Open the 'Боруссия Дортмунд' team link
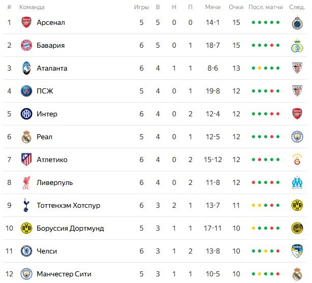312x283 pixels. coord(70,228)
